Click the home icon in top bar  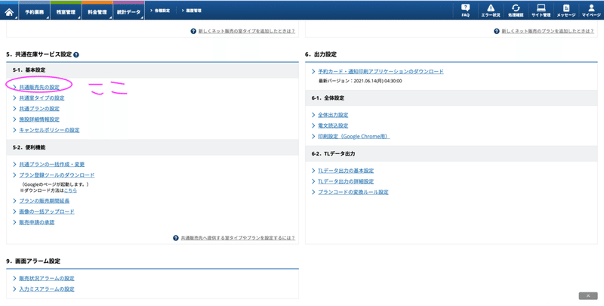9,11
